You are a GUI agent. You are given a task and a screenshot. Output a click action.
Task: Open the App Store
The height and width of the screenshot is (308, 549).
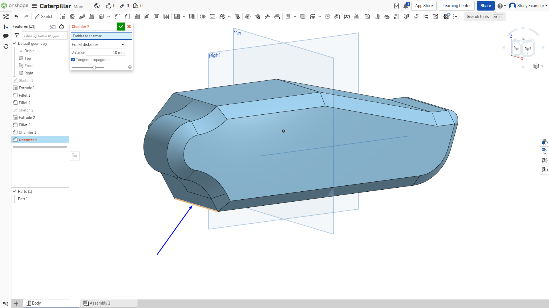(424, 6)
